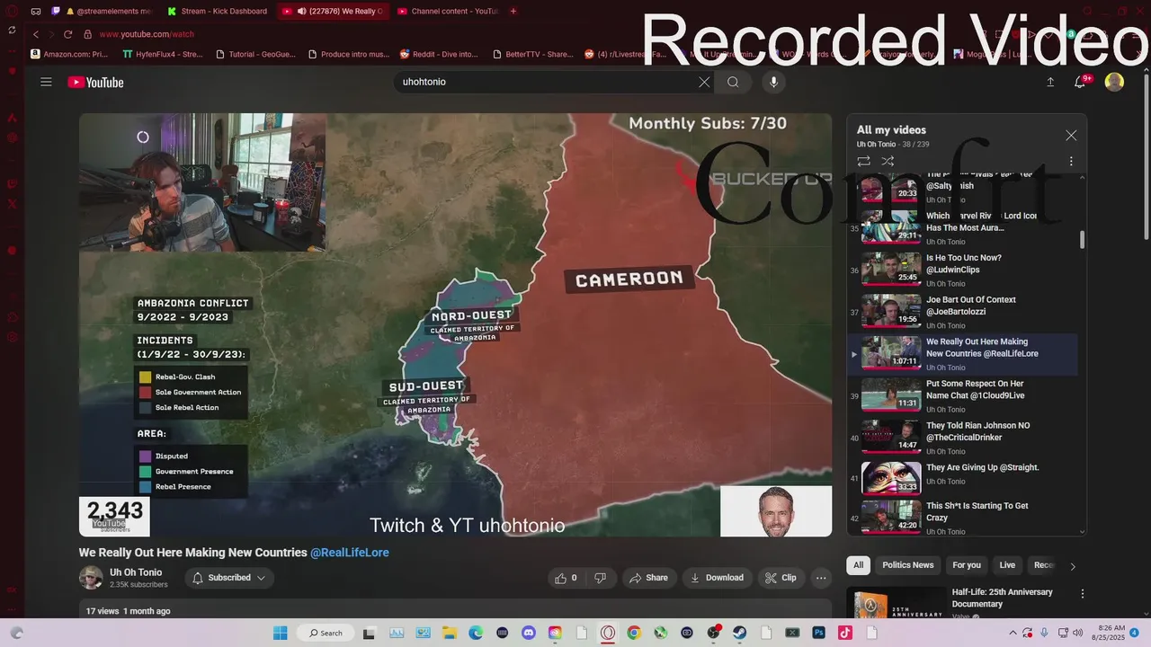Play This Sh*t Is Starting To Get Crazy
The height and width of the screenshot is (647, 1151).
click(x=963, y=518)
